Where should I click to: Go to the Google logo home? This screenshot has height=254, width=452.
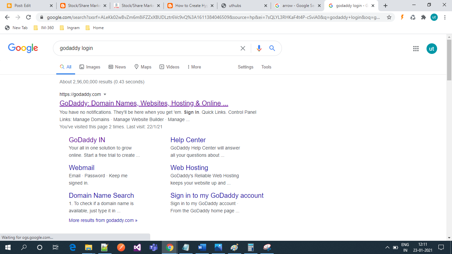[x=23, y=48]
